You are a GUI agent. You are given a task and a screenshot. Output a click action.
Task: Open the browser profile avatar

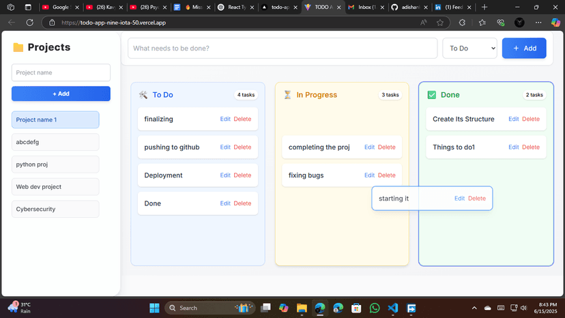pyautogui.click(x=519, y=23)
